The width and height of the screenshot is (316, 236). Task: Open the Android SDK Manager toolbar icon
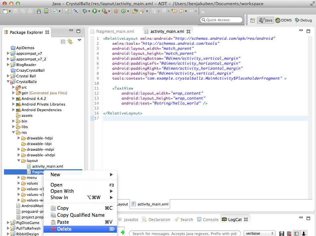click(x=39, y=11)
